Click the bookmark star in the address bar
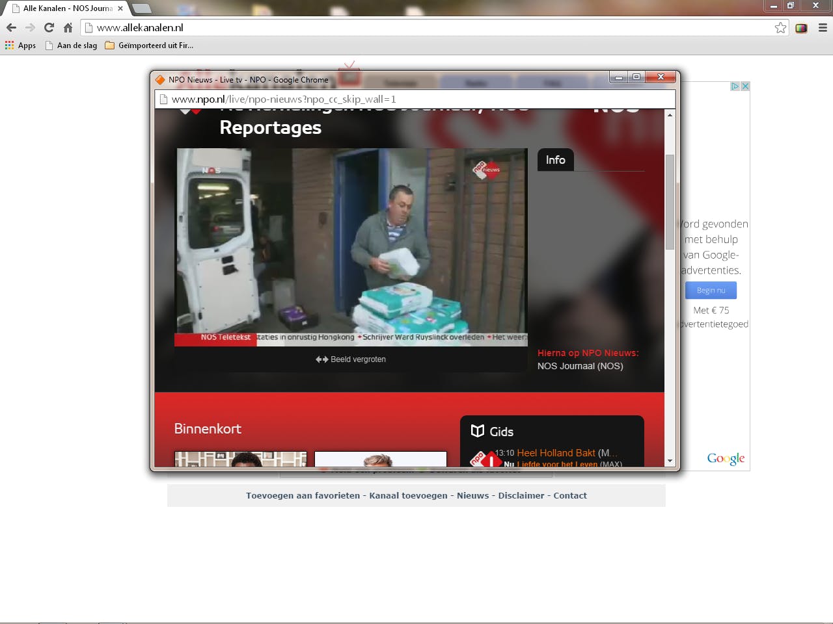 coord(779,27)
